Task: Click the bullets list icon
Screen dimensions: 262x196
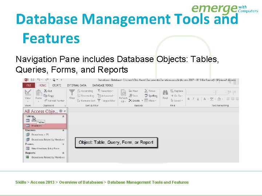Action: tap(230, 92)
